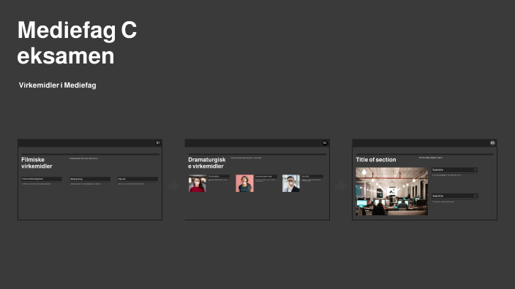Select portrait of man wearing glasses
This screenshot has height=289, width=515.
click(291, 183)
